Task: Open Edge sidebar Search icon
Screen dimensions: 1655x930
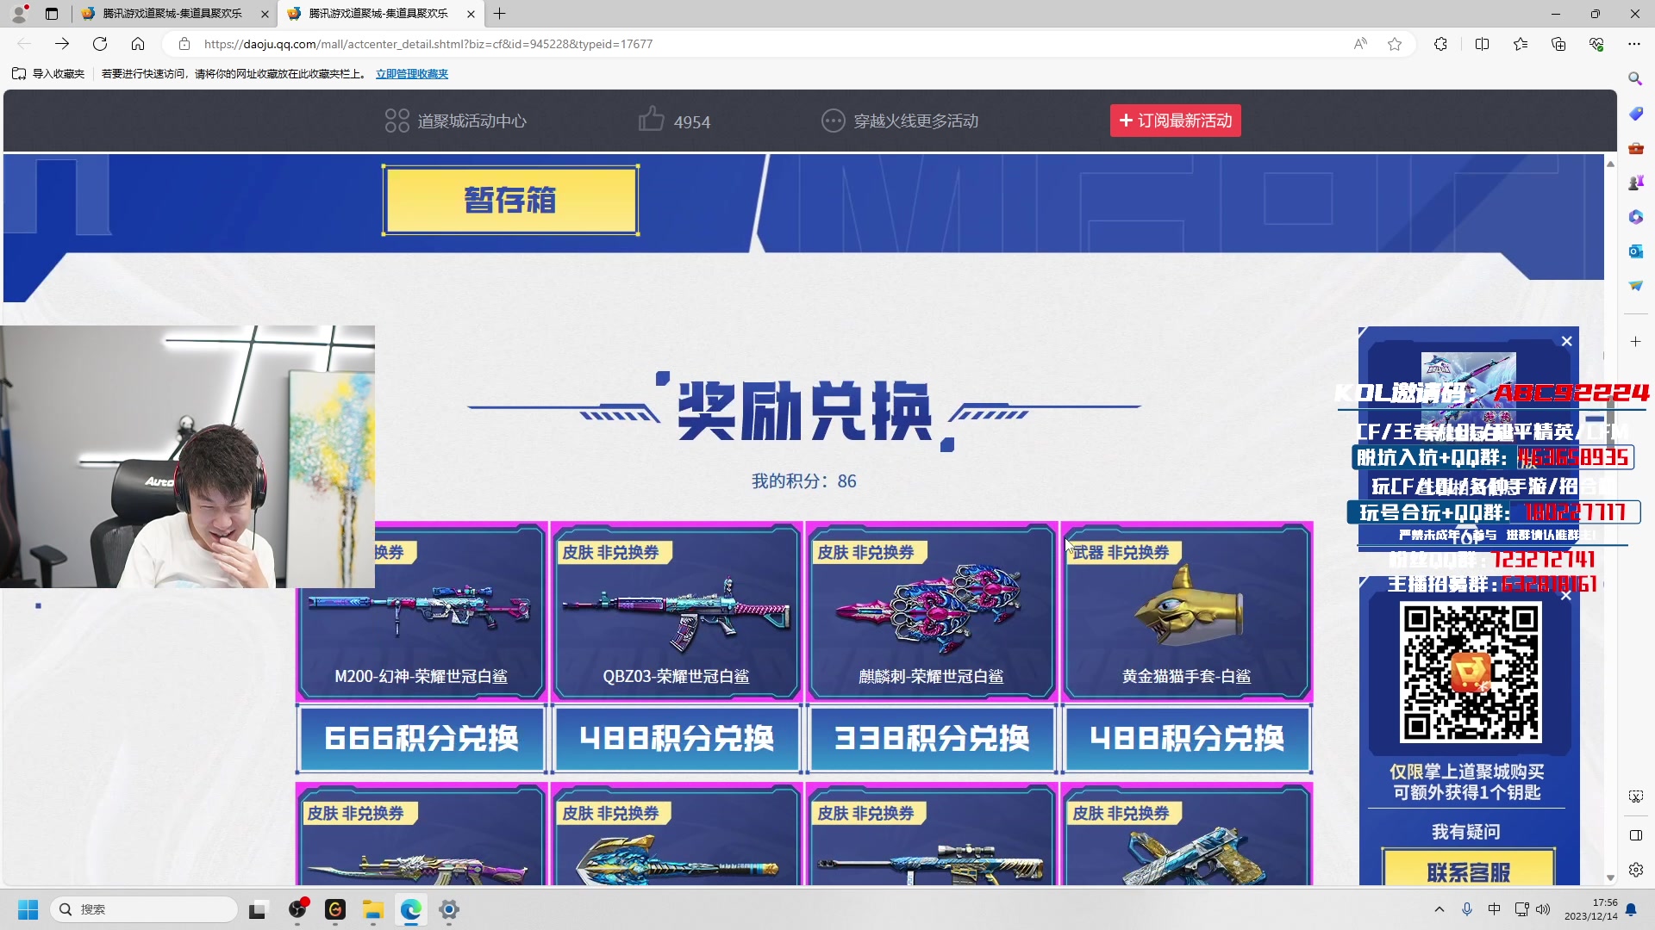Action: (x=1635, y=78)
